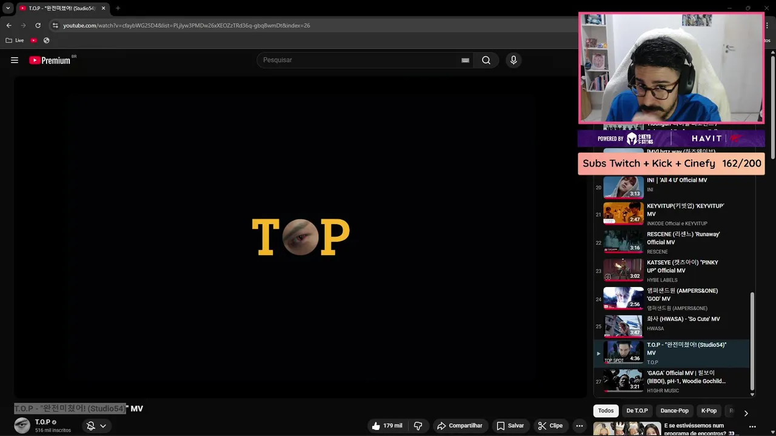Select the De T.O.P filter chip
This screenshot has width=776, height=436.
tap(637, 411)
